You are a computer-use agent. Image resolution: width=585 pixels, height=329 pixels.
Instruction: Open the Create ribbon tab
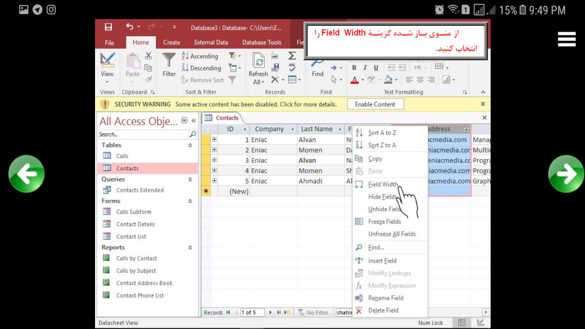(x=172, y=42)
